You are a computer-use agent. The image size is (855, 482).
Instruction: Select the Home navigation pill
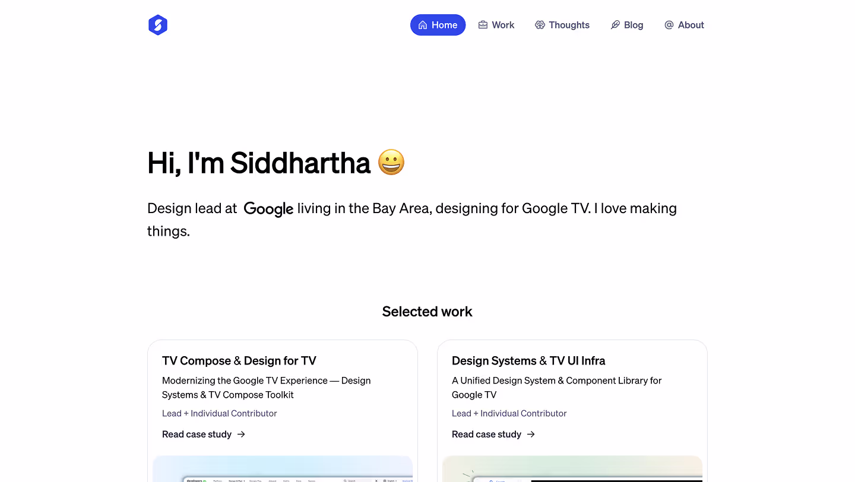click(438, 25)
